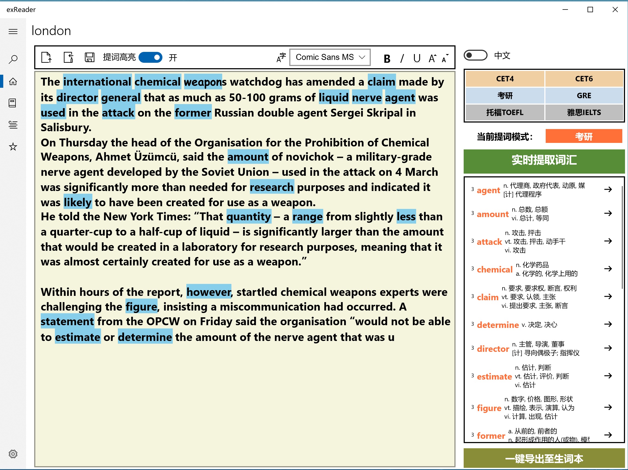Open details arrow for claim
This screenshot has height=470, width=628.
[x=608, y=296]
